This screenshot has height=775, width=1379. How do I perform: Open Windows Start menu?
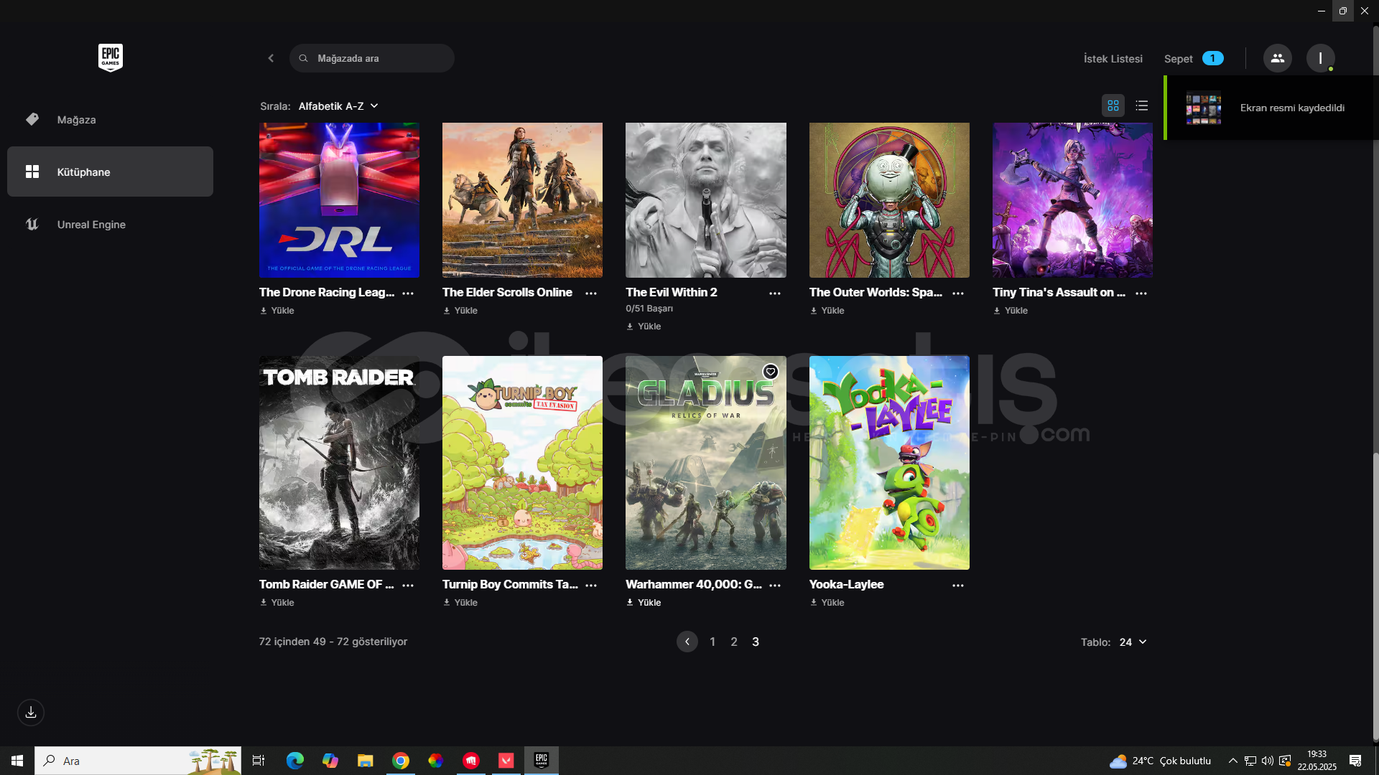tap(17, 761)
